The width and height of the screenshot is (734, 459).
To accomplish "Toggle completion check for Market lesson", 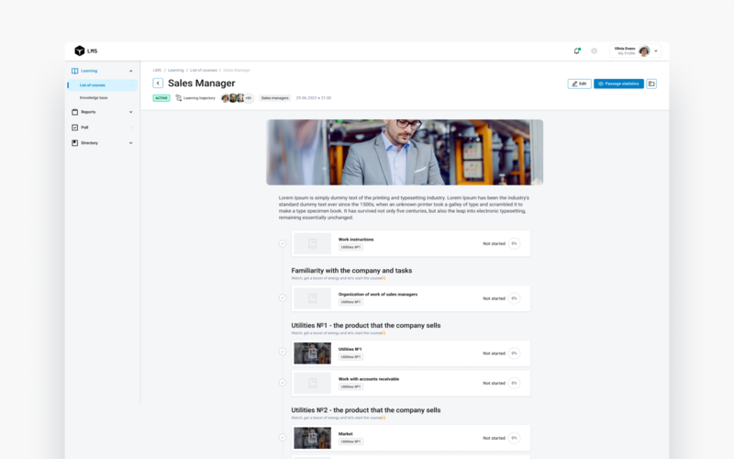I will 283,438.
